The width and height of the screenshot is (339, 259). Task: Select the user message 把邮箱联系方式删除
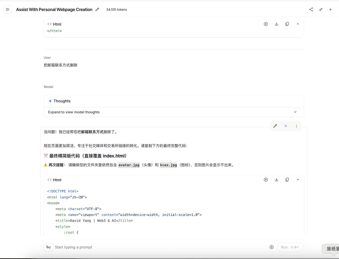60,65
